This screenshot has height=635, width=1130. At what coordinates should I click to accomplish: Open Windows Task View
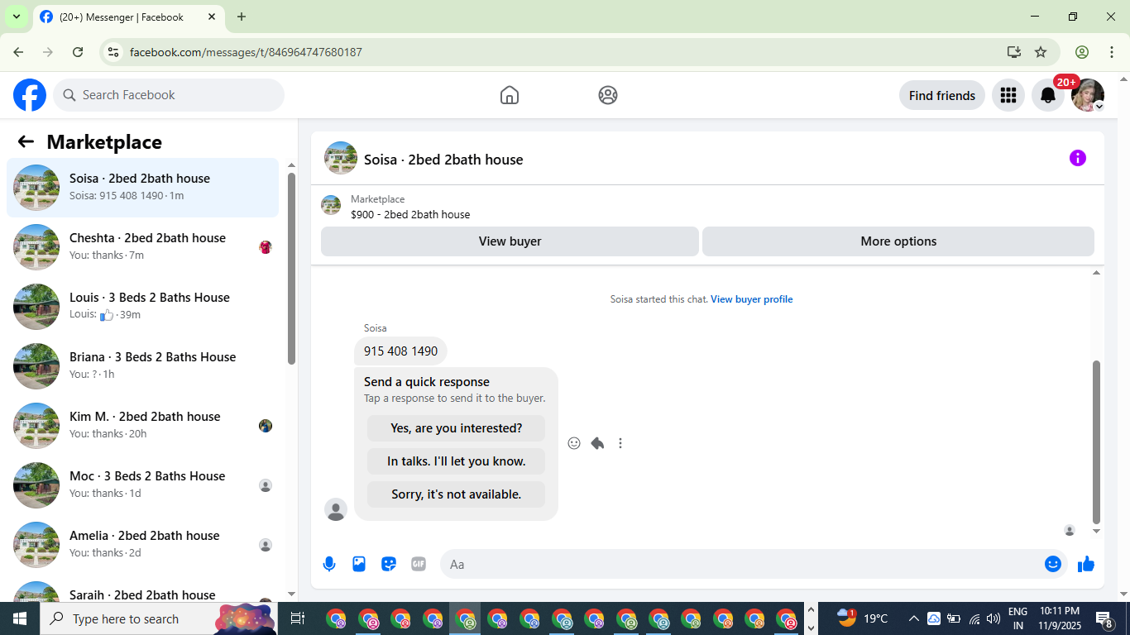(x=298, y=618)
